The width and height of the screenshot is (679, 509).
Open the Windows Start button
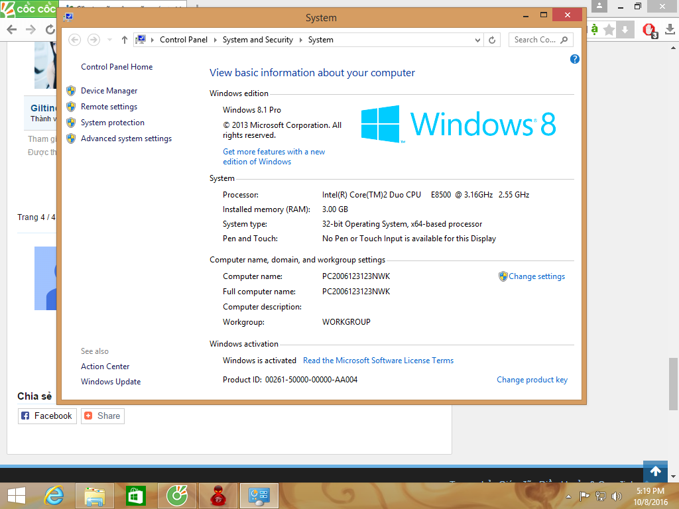(x=17, y=496)
